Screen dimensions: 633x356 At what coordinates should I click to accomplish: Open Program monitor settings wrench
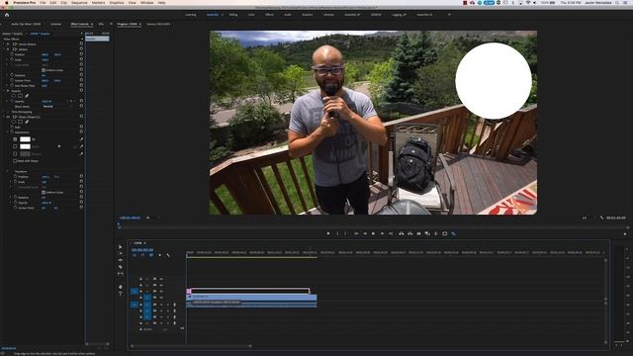(602, 218)
